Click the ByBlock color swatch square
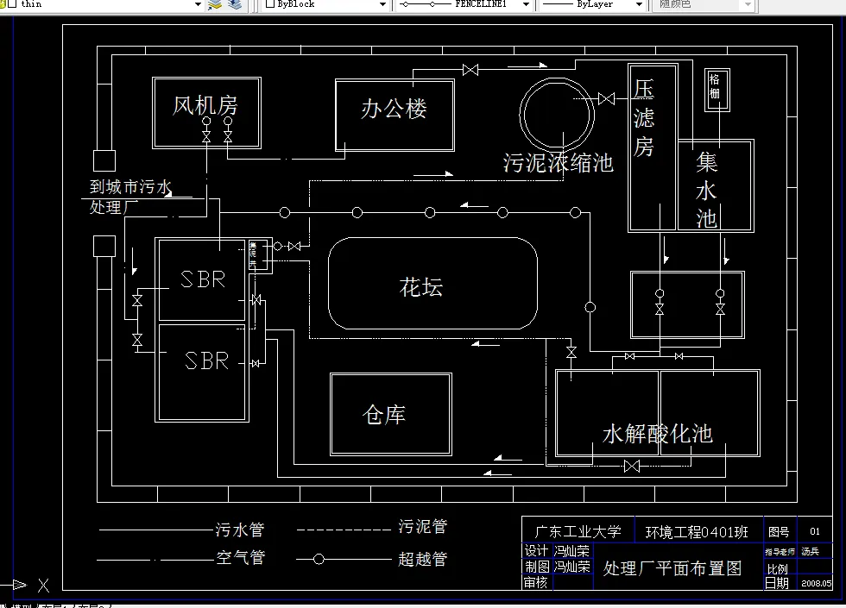The height and width of the screenshot is (608, 846). (270, 6)
